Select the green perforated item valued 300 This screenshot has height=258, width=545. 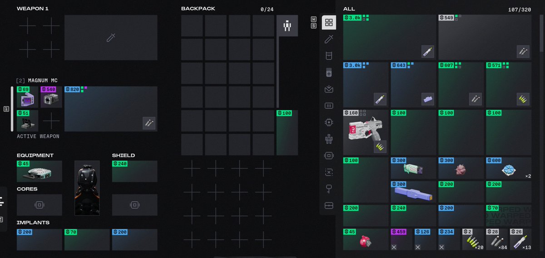pos(413,168)
